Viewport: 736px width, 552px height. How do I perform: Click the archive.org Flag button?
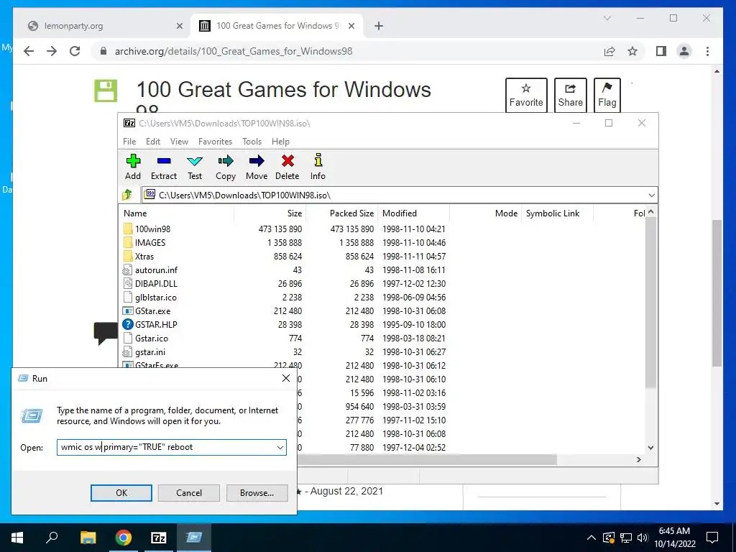607,96
